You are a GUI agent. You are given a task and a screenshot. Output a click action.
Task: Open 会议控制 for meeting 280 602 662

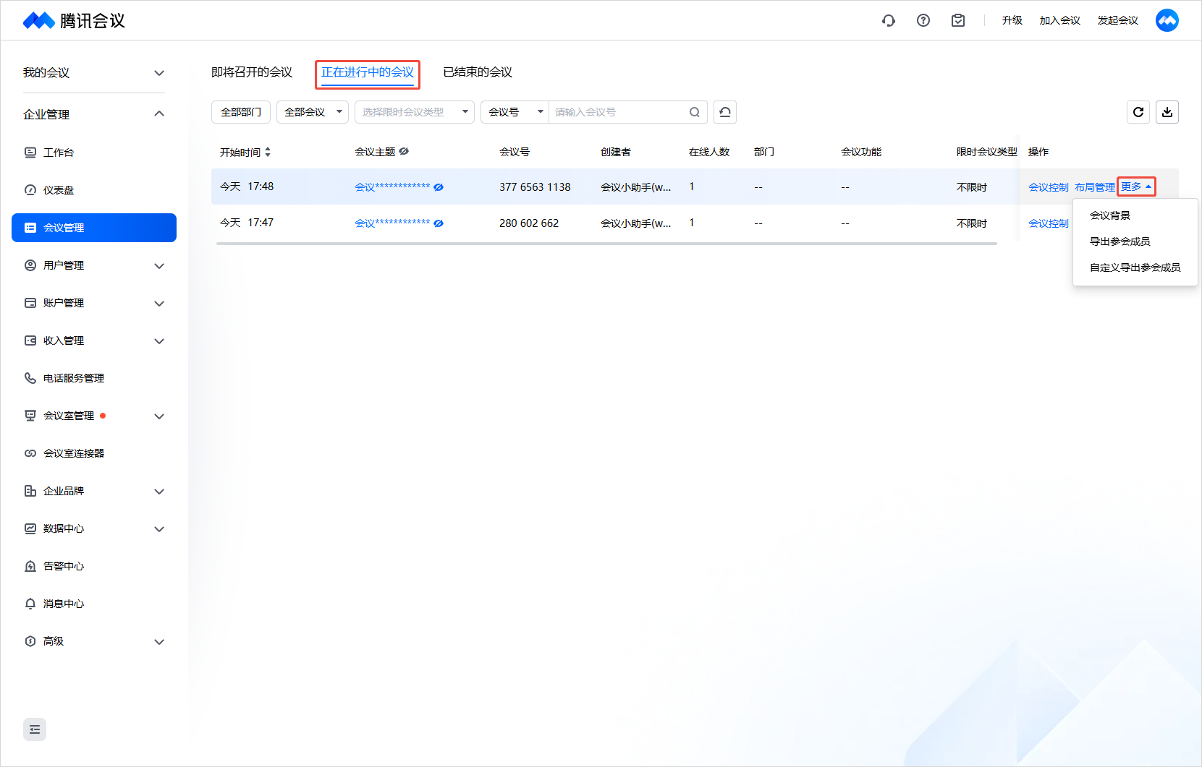[x=1049, y=223]
